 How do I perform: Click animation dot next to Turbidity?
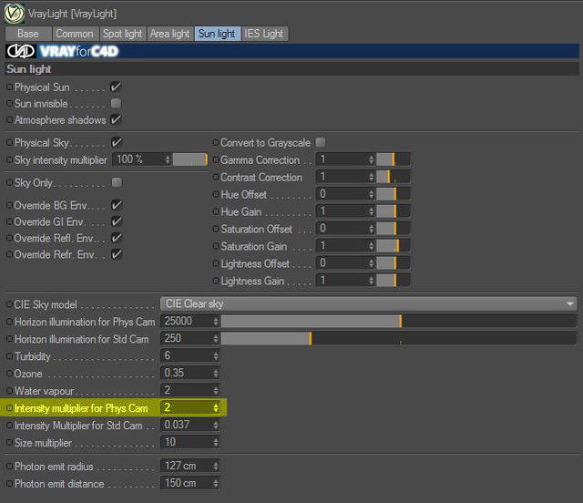coord(10,356)
